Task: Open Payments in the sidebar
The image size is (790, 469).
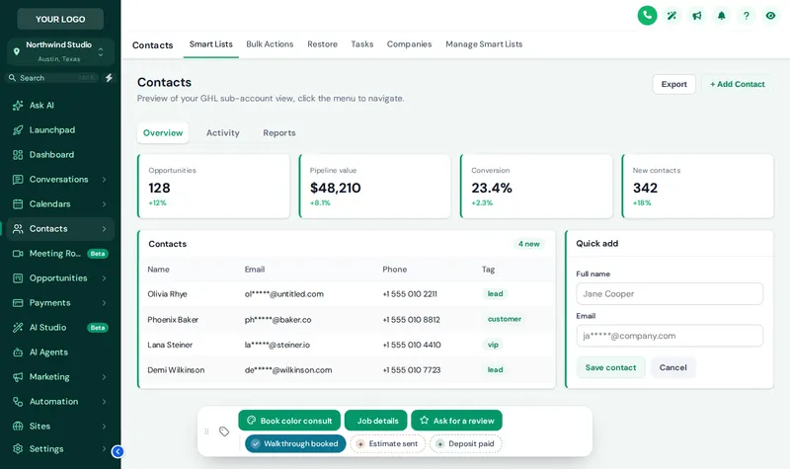Action: point(60,303)
